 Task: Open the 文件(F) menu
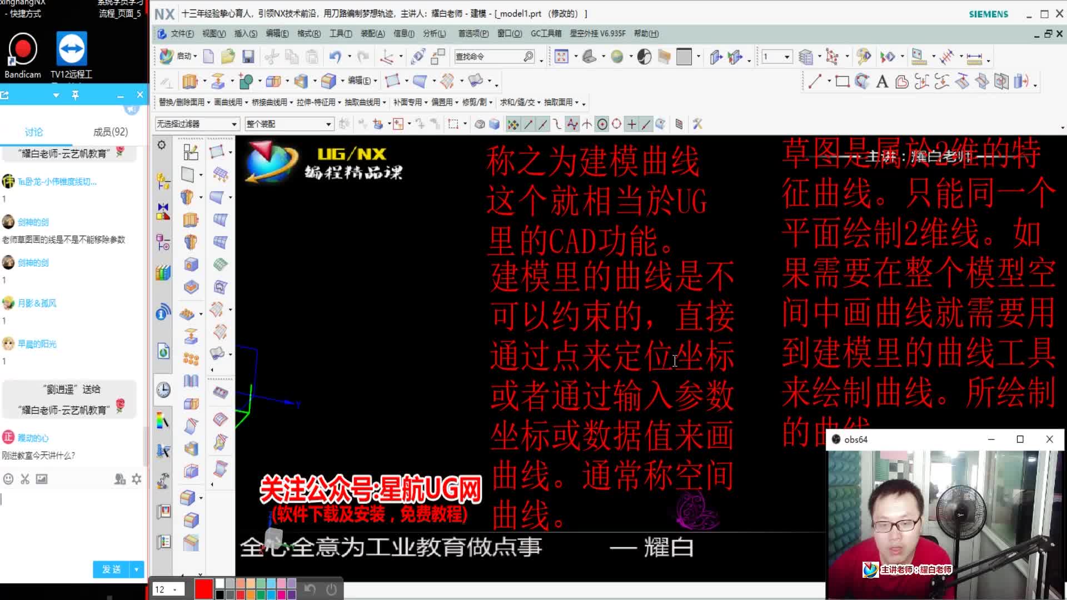point(182,34)
